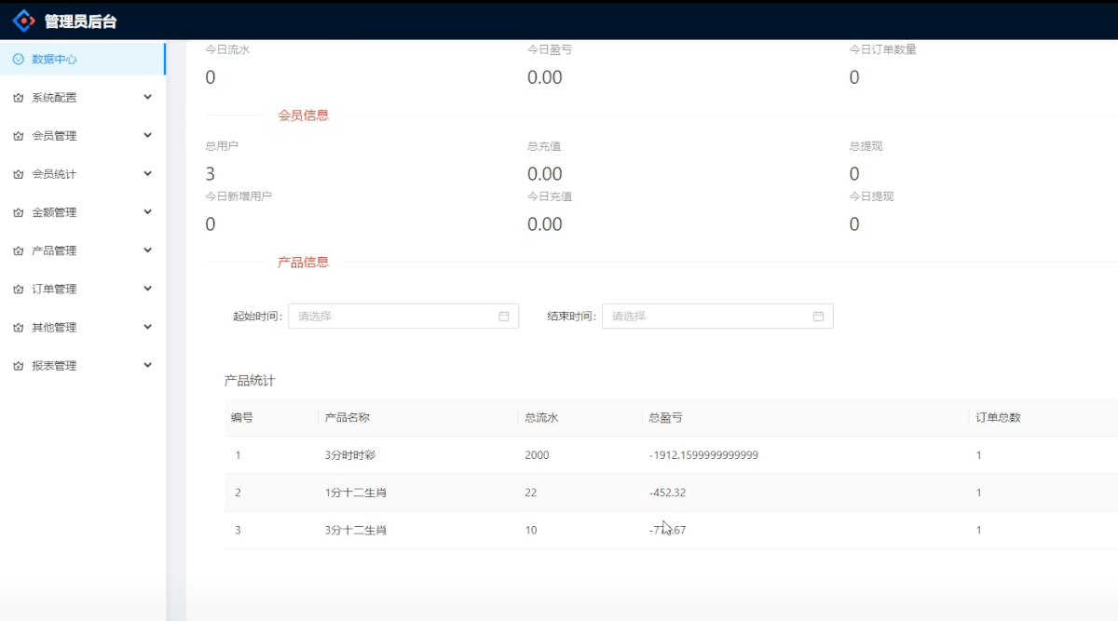Click the icon beside 金额管理

[18, 213]
